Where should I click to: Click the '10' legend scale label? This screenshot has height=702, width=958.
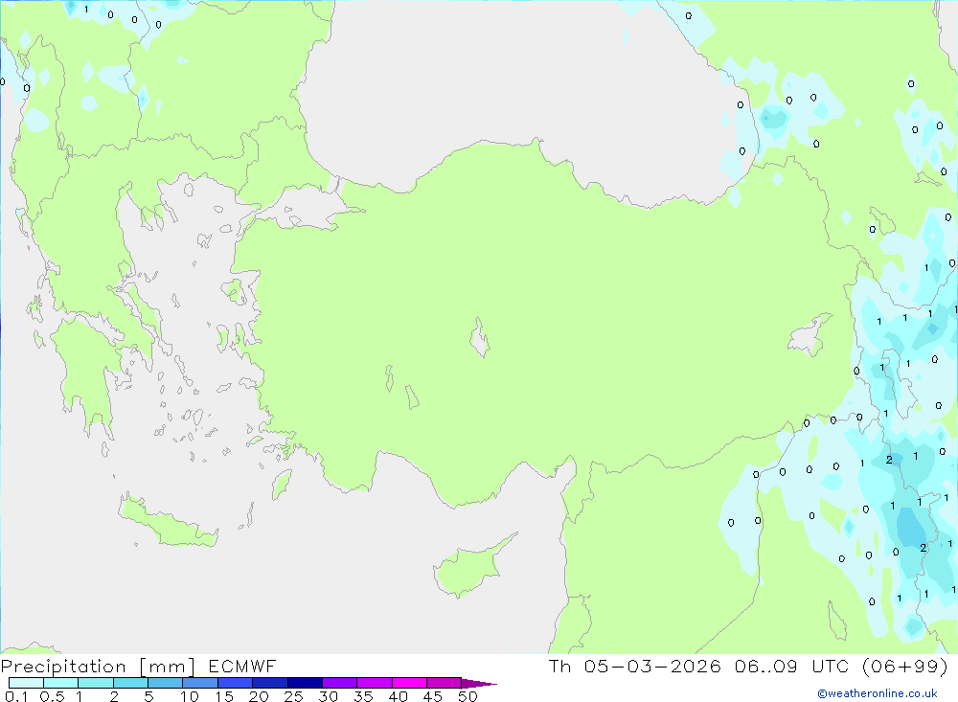pyautogui.click(x=190, y=696)
